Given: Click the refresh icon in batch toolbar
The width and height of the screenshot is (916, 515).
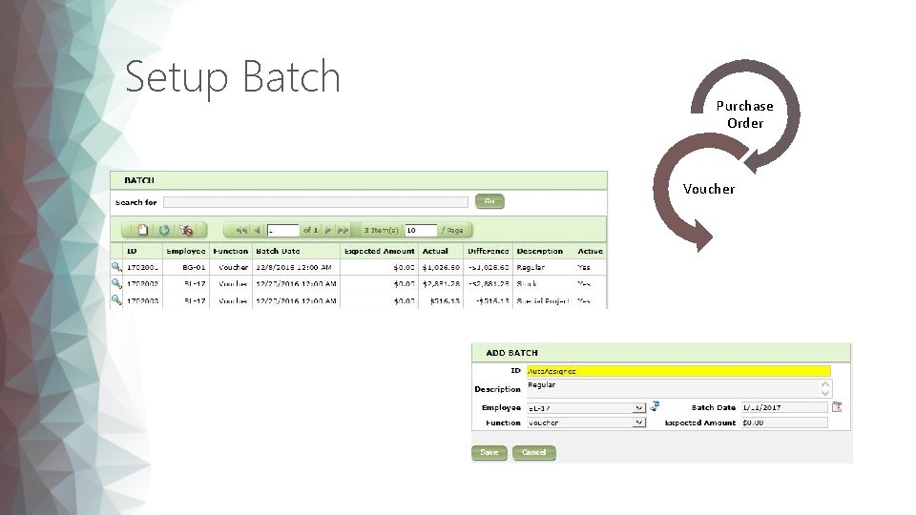Looking at the screenshot, I should coord(164,230).
